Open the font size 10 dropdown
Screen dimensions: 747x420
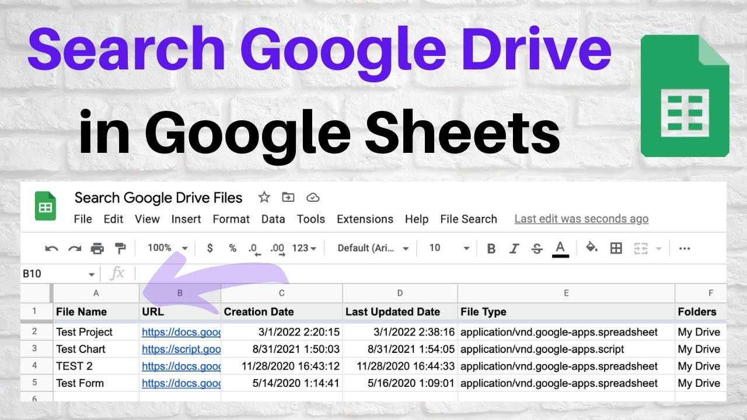[449, 248]
